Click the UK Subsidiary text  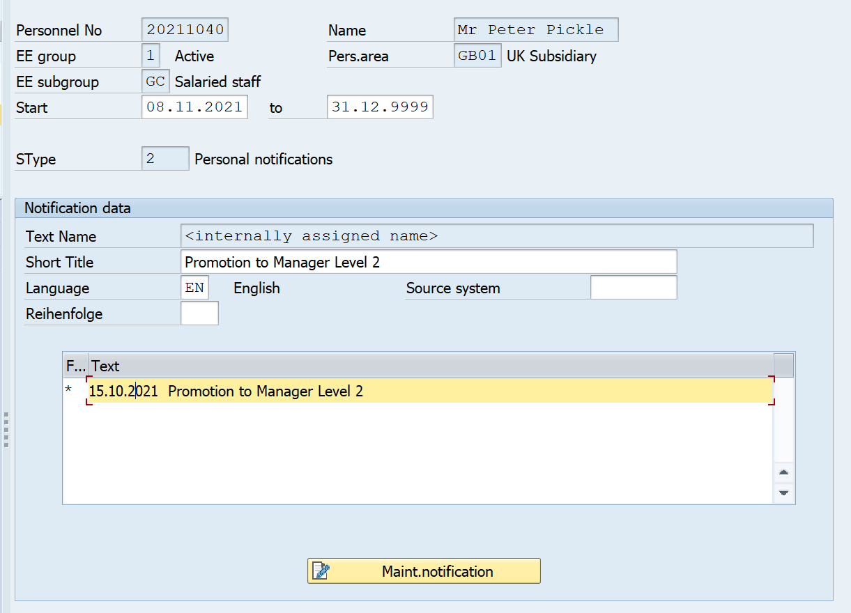(551, 56)
